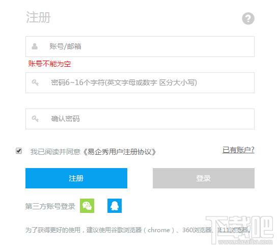Click the key icon in password field
Image resolution: width=277 pixels, height=247 pixels.
coord(35,83)
